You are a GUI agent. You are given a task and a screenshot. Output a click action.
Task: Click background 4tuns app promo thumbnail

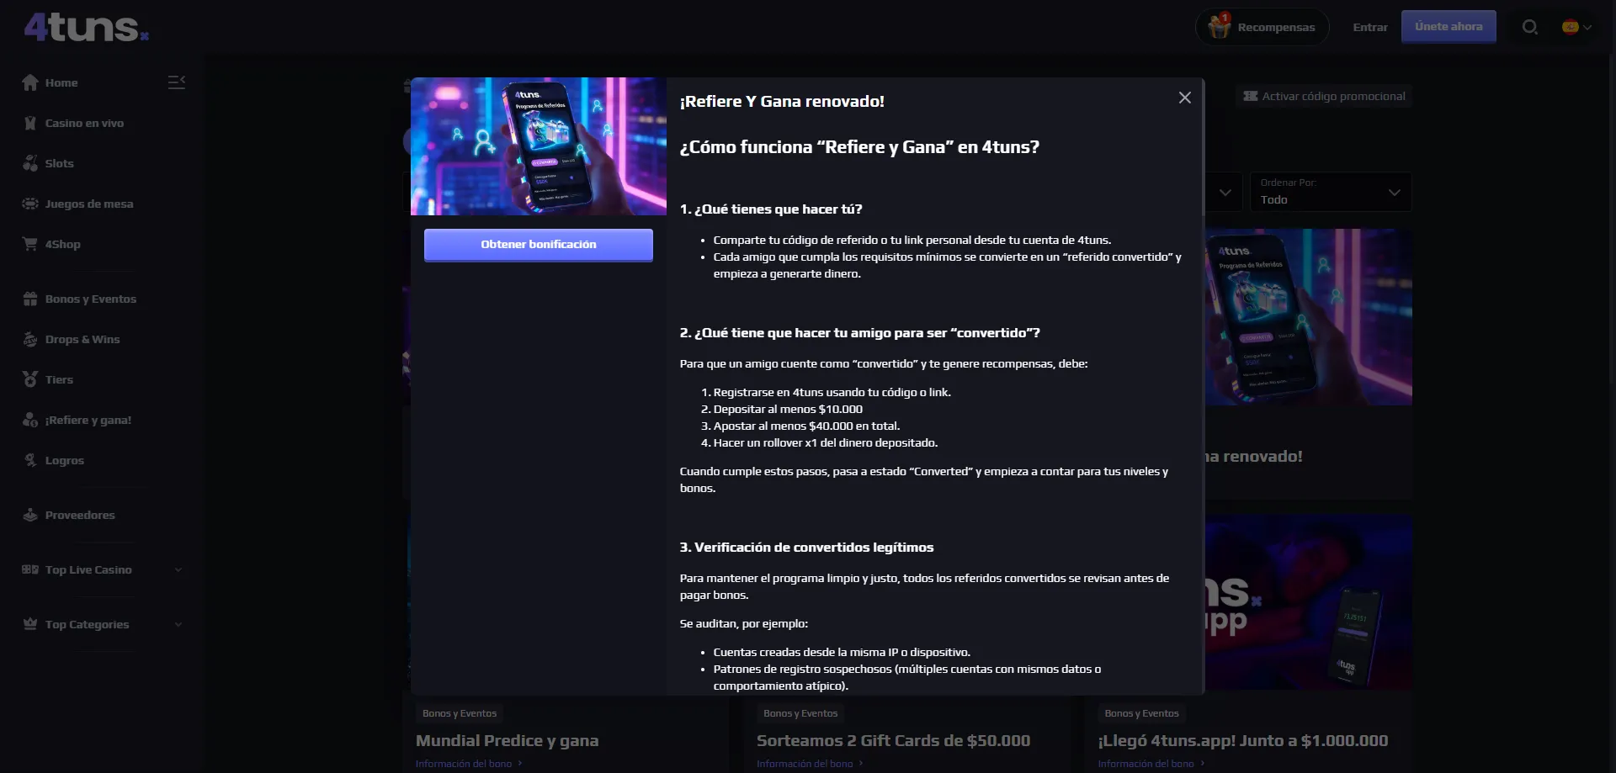tap(1309, 602)
